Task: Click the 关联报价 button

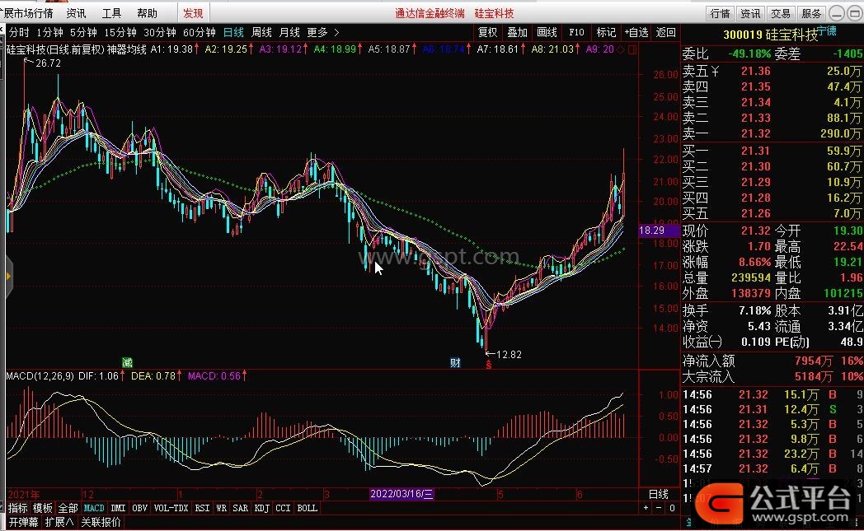Action: (101, 522)
